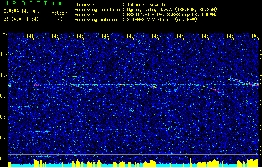
Task: Click the 1.1 kHz axis label
Action: coord(3,54)
